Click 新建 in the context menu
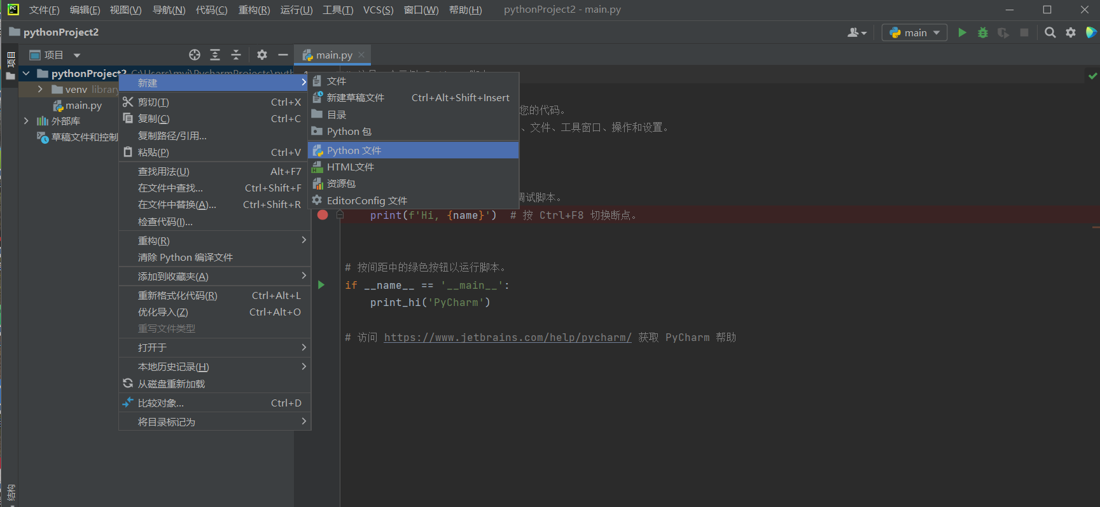 tap(214, 83)
